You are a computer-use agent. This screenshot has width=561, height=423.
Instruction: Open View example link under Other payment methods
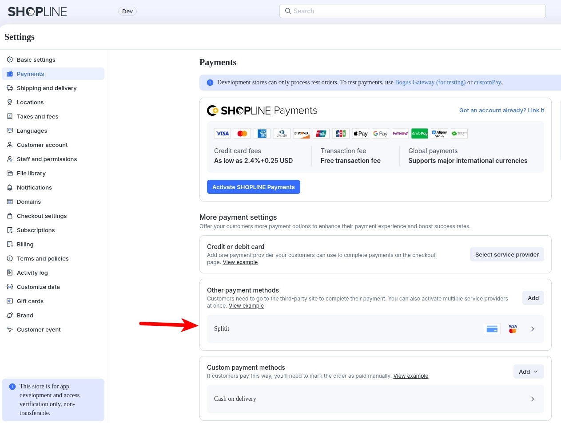click(x=246, y=306)
